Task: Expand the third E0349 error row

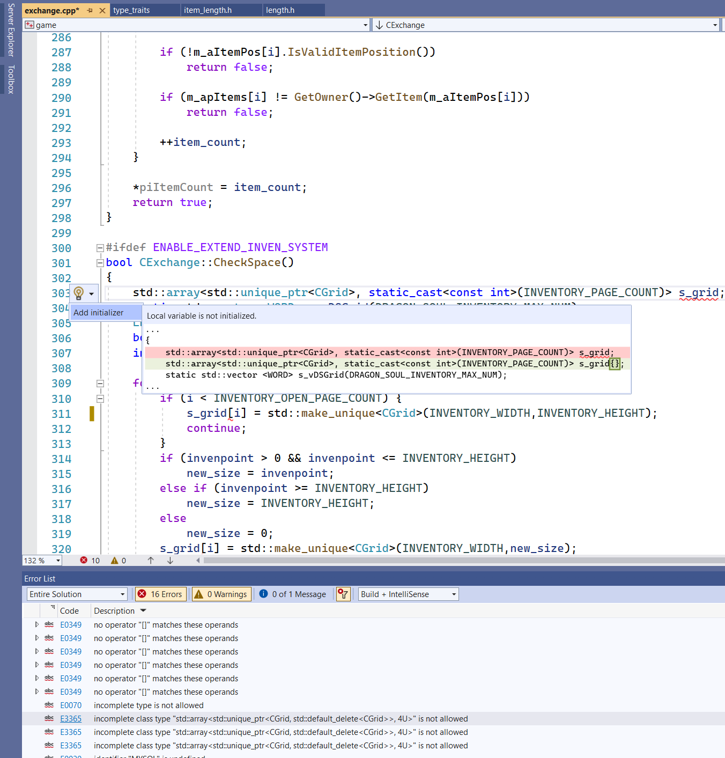Action: pyautogui.click(x=36, y=651)
